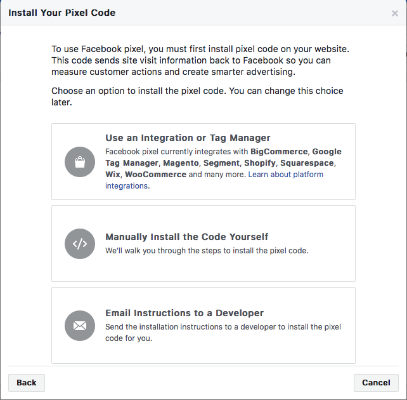Click the Facebook pixel currently integrates text

tap(177, 152)
